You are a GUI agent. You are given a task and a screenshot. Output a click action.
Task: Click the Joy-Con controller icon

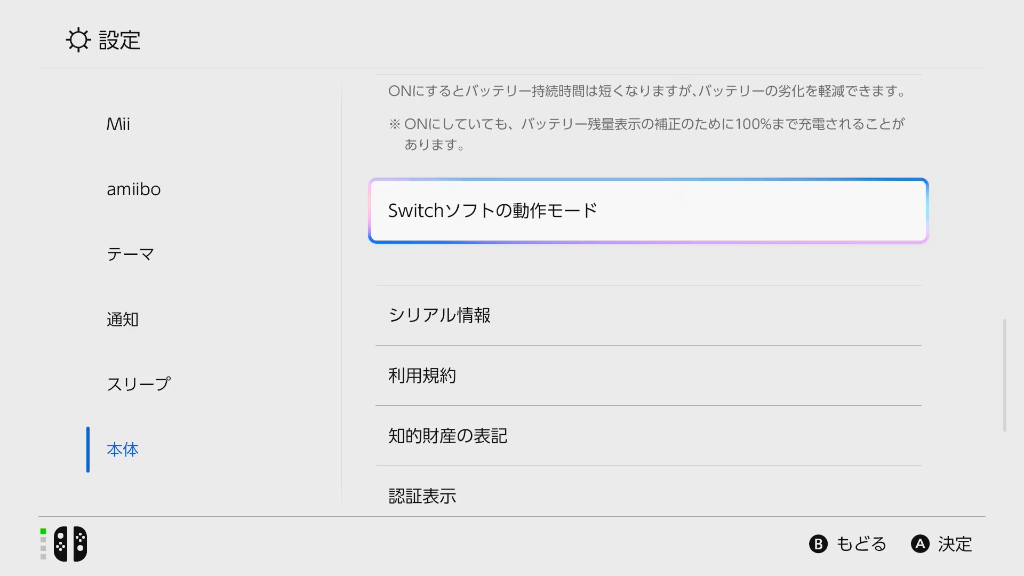pos(71,543)
